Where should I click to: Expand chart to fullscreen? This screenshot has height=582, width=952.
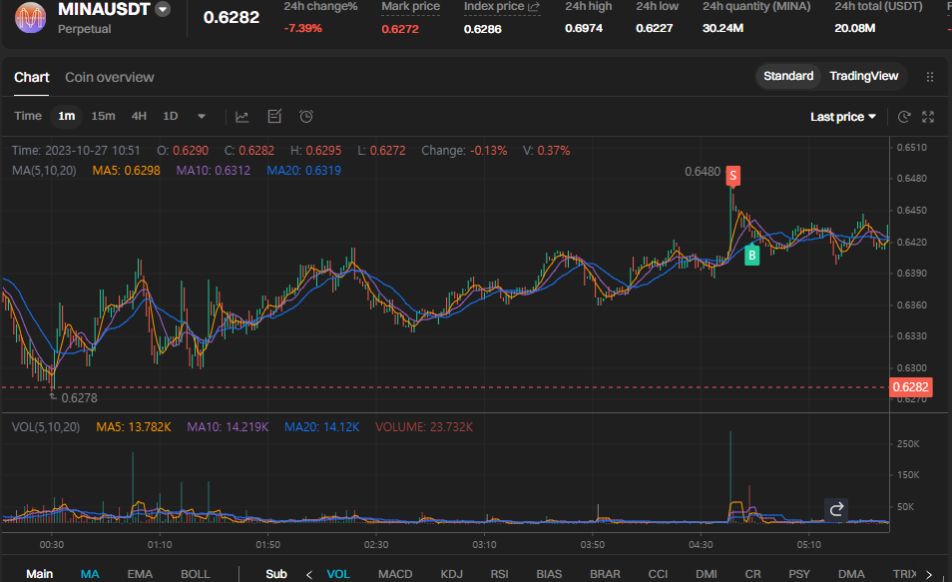[x=928, y=117]
